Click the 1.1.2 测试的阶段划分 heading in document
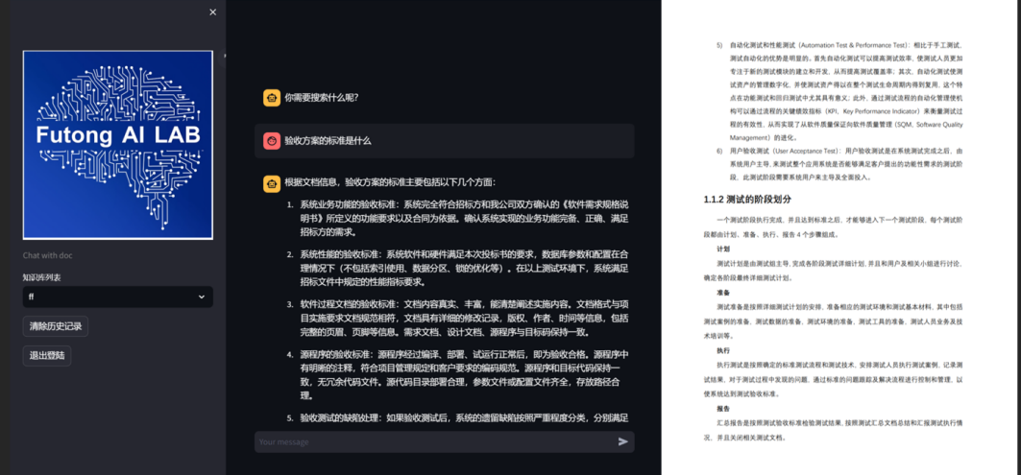 (747, 200)
